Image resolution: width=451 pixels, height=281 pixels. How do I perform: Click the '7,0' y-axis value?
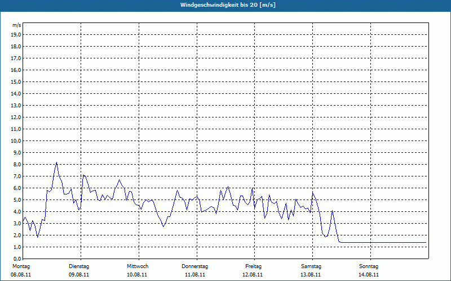coord(18,176)
